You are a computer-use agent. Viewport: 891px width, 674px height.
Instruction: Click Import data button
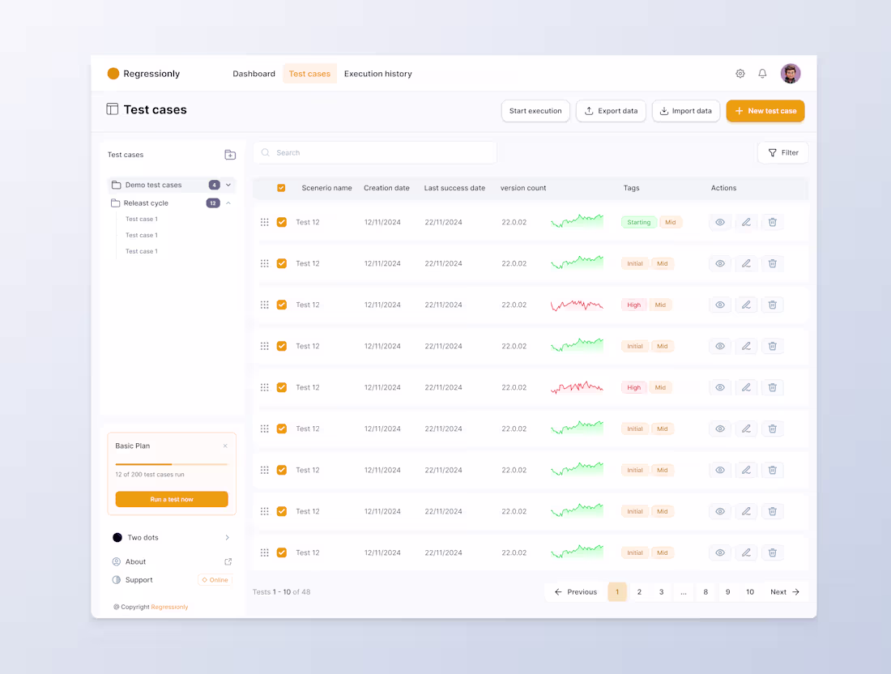(x=686, y=111)
